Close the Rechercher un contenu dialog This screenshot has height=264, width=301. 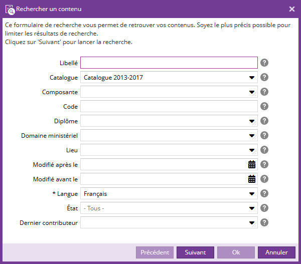click(292, 9)
